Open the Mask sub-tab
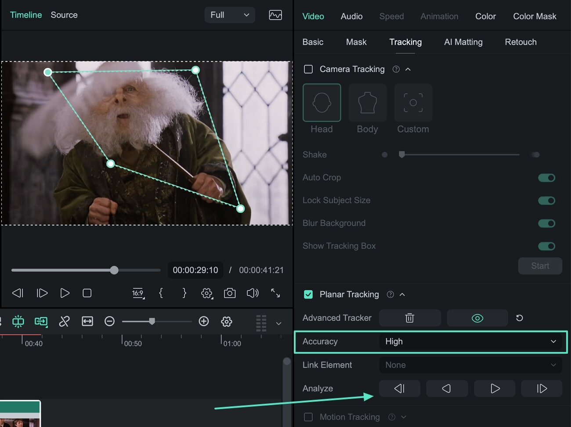This screenshot has width=571, height=427. point(356,42)
